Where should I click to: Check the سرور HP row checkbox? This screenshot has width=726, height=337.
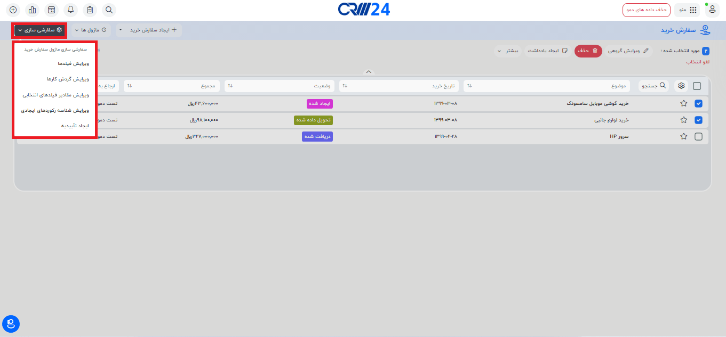pyautogui.click(x=698, y=136)
